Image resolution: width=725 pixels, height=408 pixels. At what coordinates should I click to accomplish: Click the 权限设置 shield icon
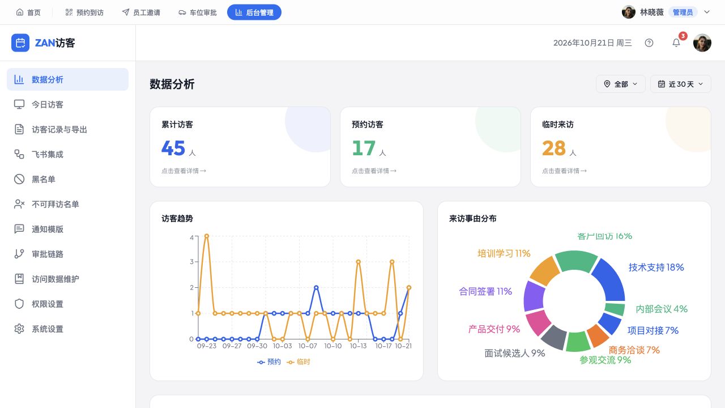point(19,304)
